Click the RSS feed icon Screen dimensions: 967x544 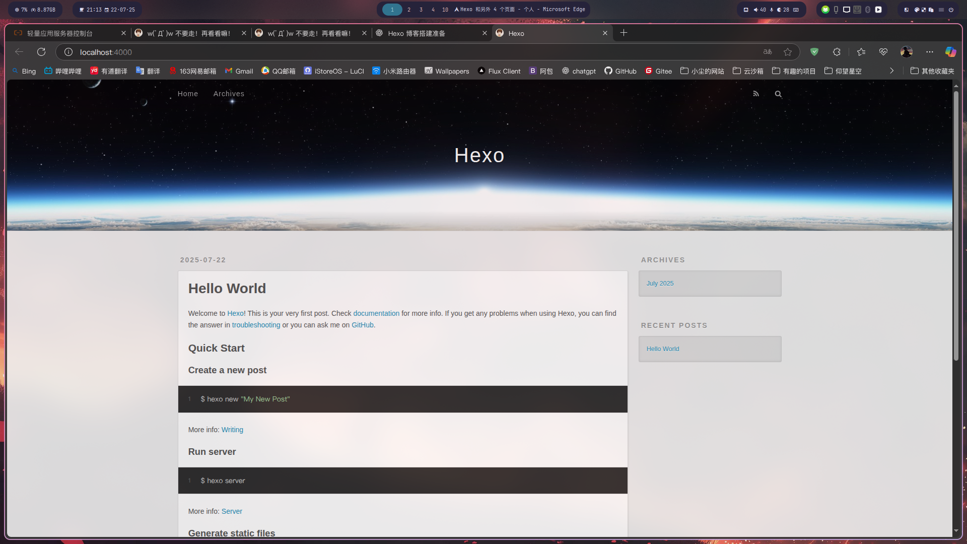pyautogui.click(x=755, y=94)
